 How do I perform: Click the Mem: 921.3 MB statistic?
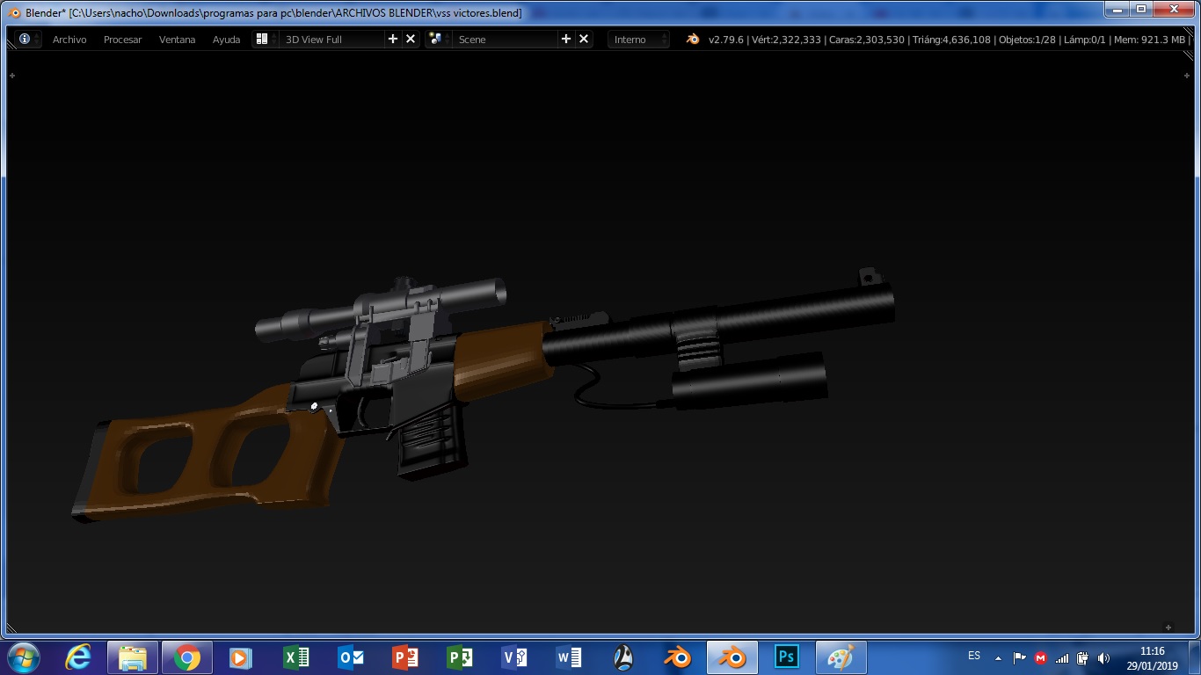click(1150, 40)
